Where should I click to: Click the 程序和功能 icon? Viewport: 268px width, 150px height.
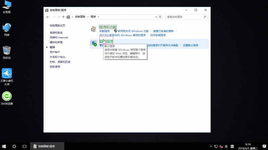(93, 29)
